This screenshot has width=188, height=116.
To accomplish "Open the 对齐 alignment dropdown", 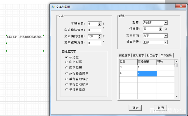I will (x=166, y=23).
